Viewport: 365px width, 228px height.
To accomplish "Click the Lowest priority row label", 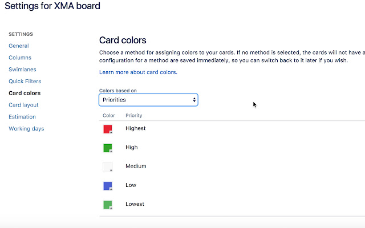I will tap(135, 204).
